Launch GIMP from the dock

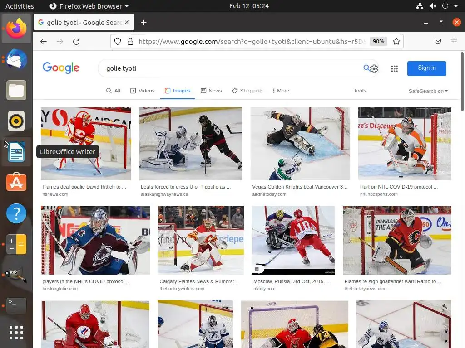click(x=16, y=275)
